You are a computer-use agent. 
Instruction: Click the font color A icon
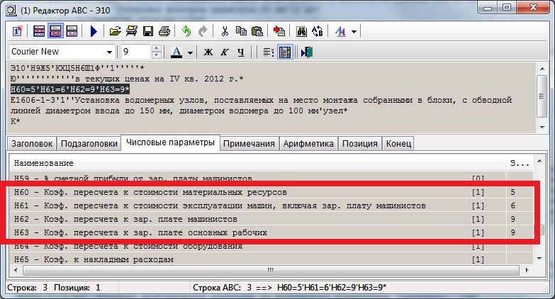click(176, 52)
